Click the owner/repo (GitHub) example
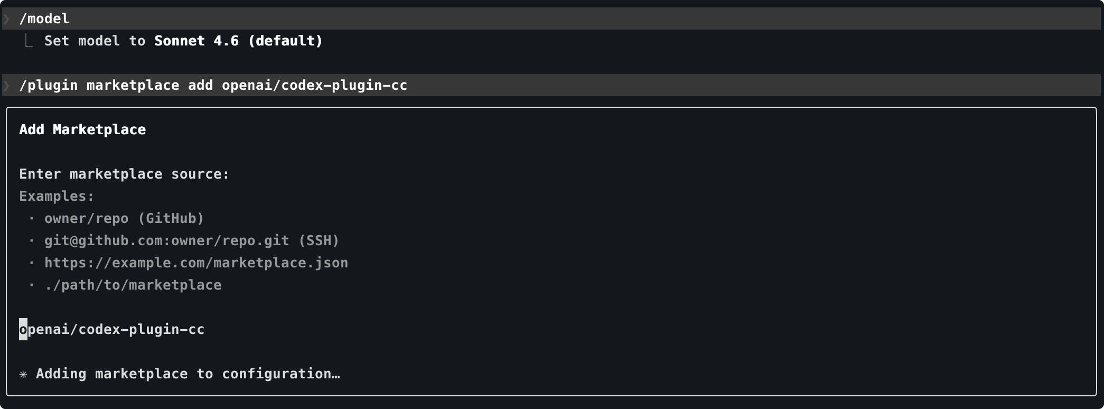 [x=124, y=219]
